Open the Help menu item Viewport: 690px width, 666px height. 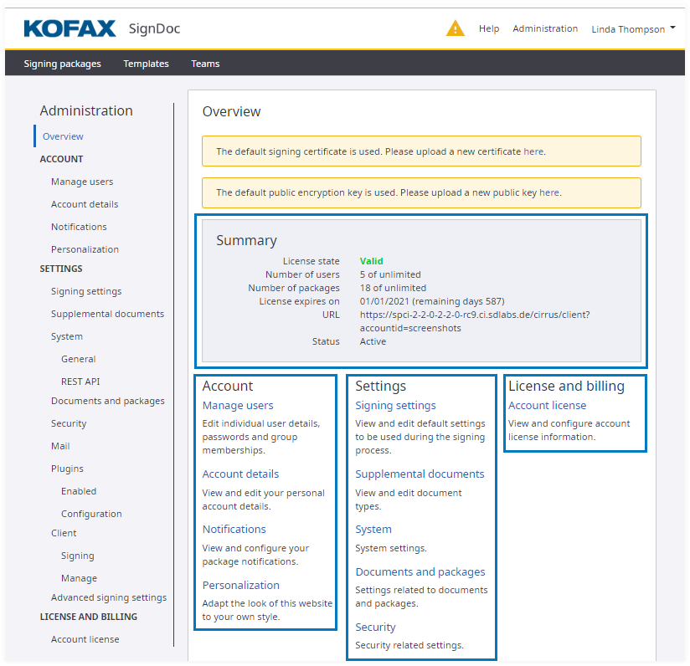click(x=489, y=28)
